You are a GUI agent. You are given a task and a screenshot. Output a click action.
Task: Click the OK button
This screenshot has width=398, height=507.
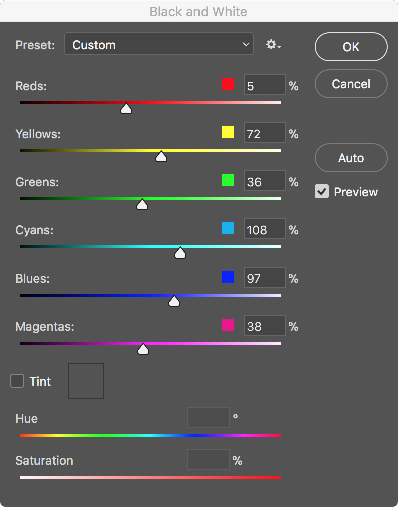click(351, 47)
